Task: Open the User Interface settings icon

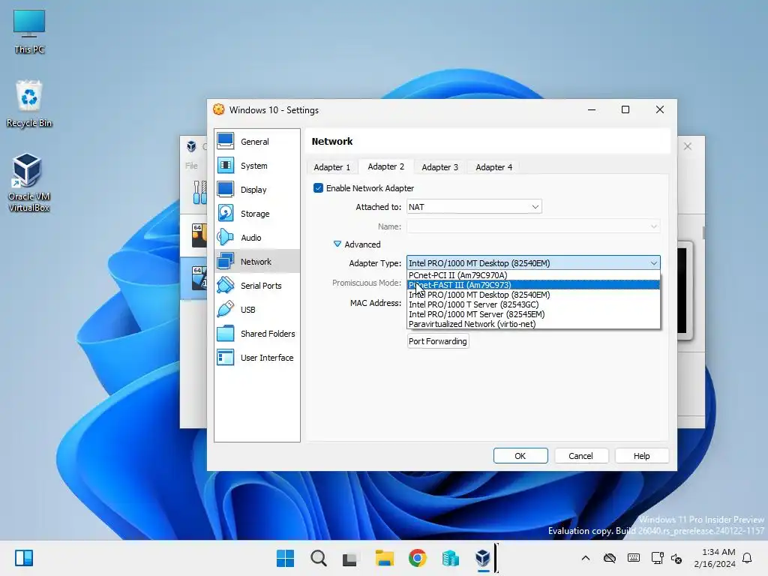Action: click(225, 358)
